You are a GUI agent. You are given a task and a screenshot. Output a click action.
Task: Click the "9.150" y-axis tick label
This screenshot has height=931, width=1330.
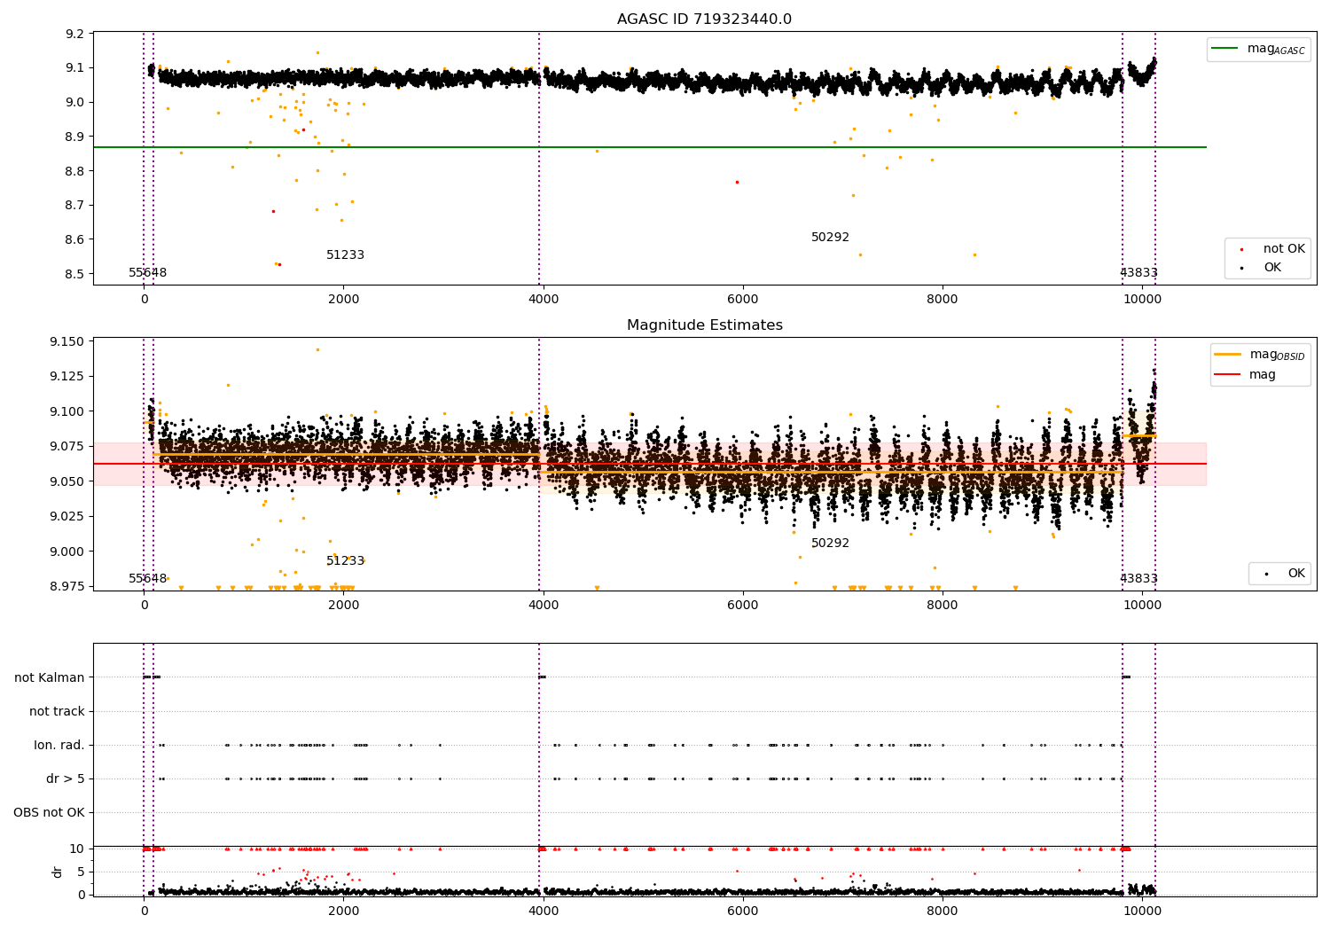(68, 341)
